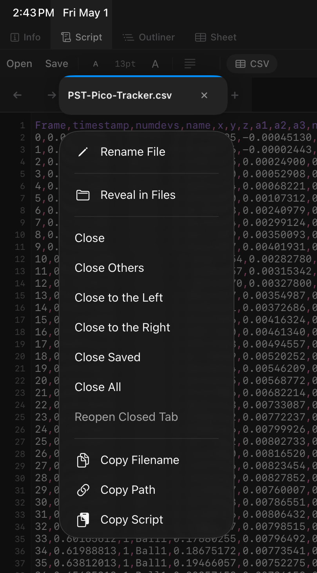Image resolution: width=317 pixels, height=573 pixels.
Task: Click the pencil icon beside Rename File
Action: [x=83, y=152]
